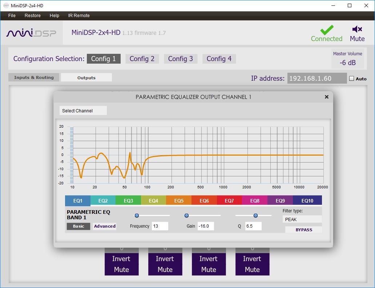Close the Parametric Equalizer dialog

(326, 97)
